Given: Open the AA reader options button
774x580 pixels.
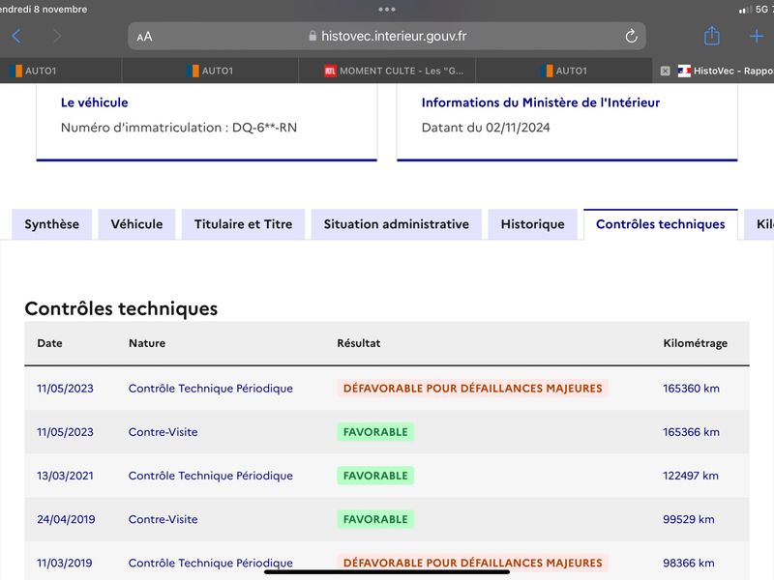Looking at the screenshot, I should [x=144, y=37].
